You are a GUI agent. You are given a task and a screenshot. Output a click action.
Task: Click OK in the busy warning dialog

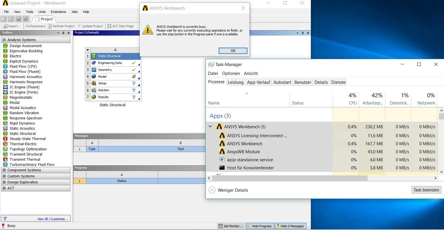[233, 51]
